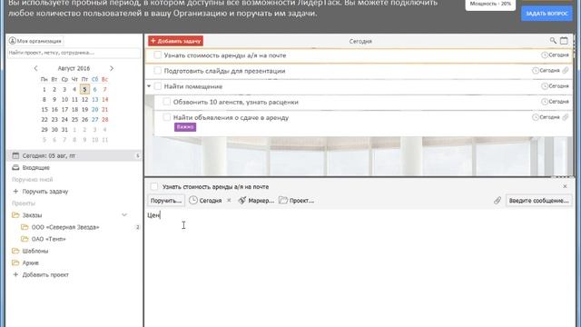
Task: Click paperclip icon on presentation slides row
Action: [565, 71]
